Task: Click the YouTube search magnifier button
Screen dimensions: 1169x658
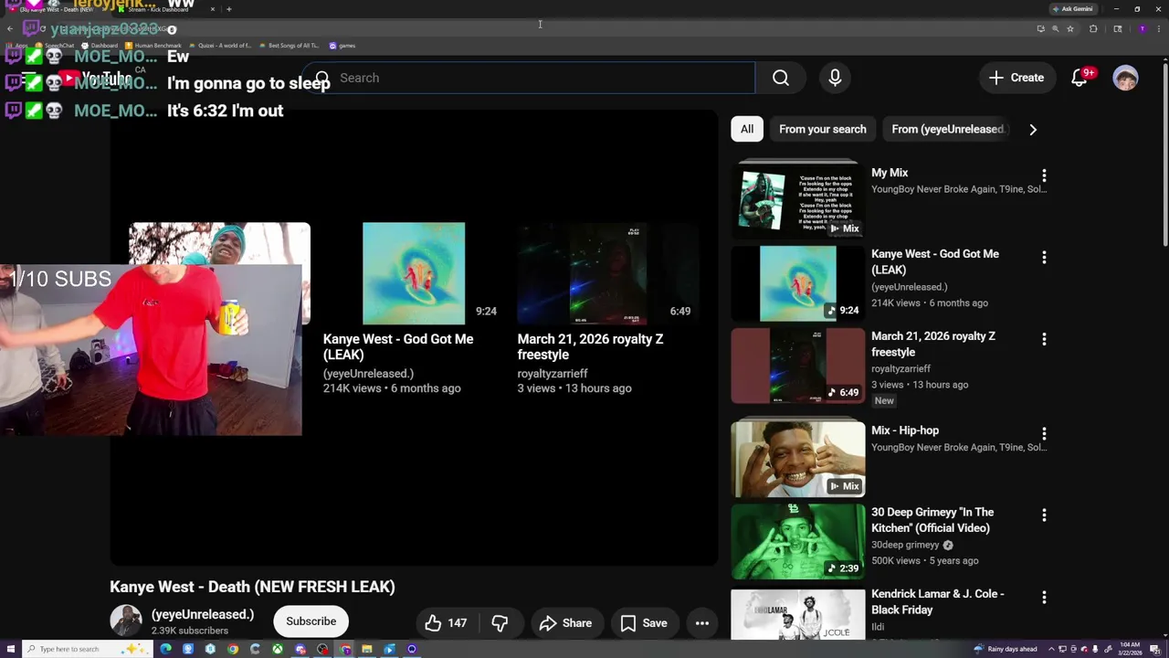Action: [781, 78]
